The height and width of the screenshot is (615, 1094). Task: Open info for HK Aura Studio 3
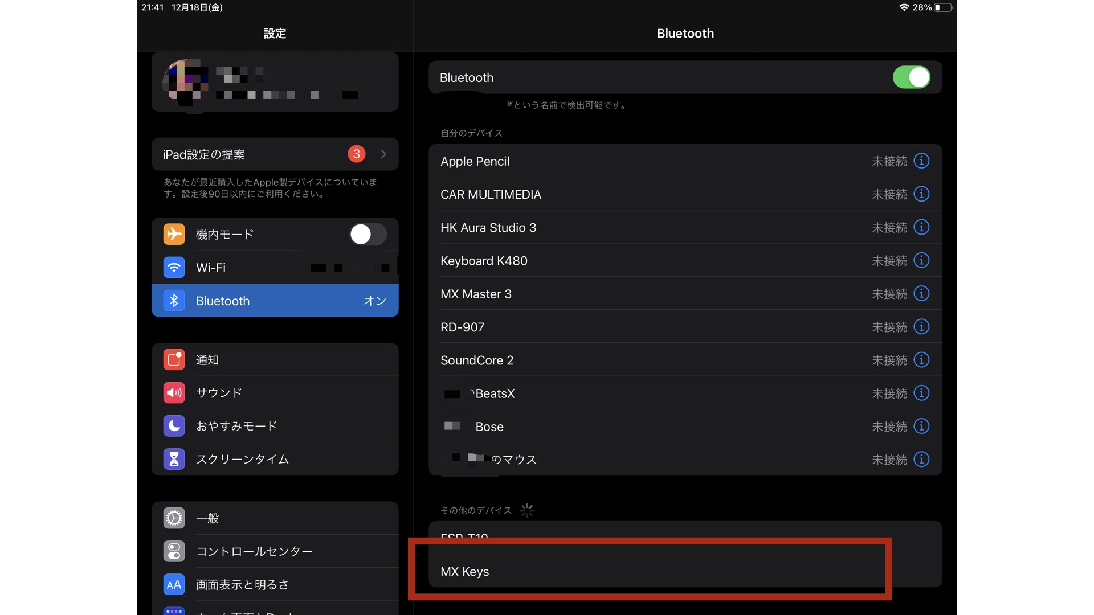(921, 227)
